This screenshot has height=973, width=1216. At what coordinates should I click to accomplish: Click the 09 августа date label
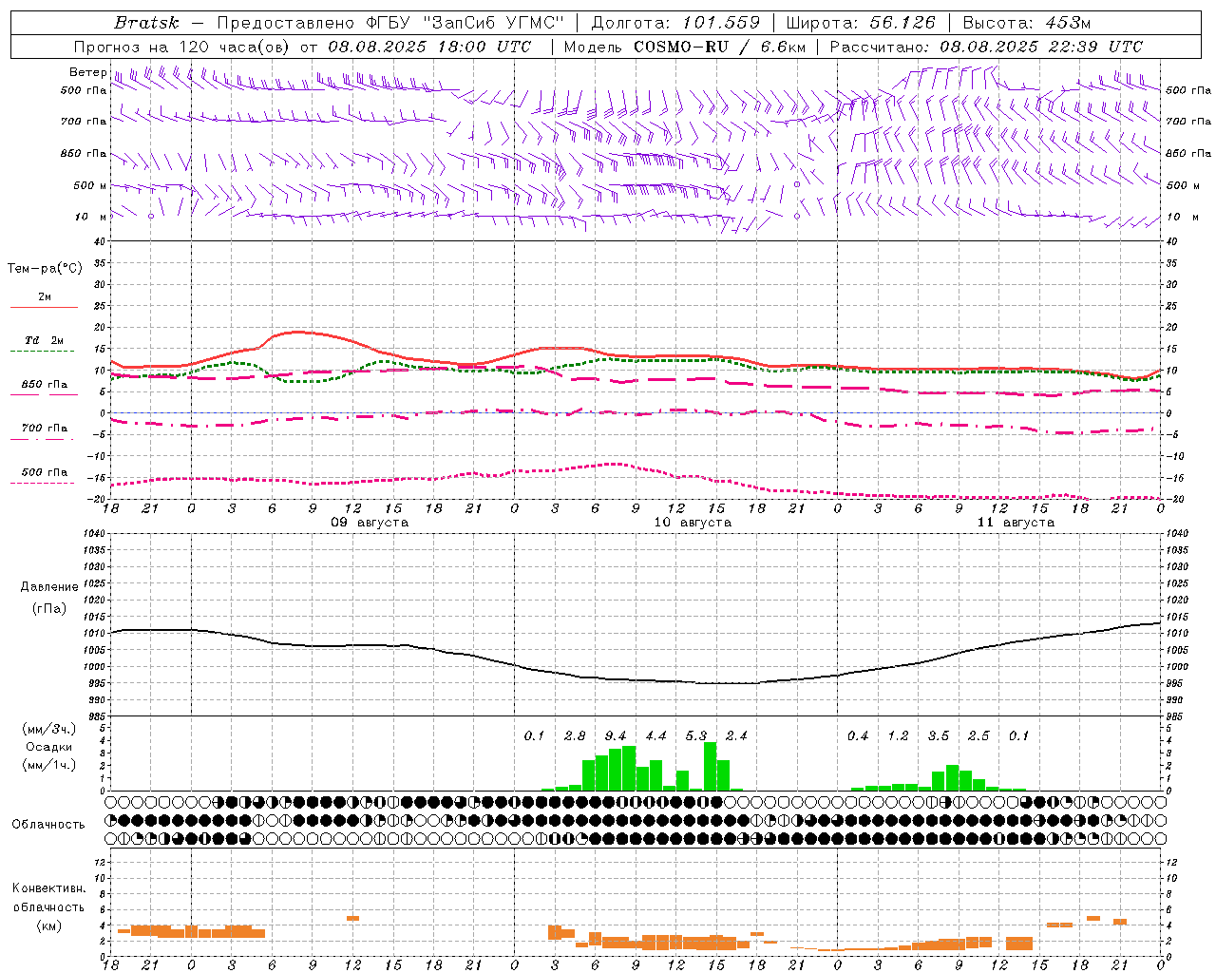[369, 523]
